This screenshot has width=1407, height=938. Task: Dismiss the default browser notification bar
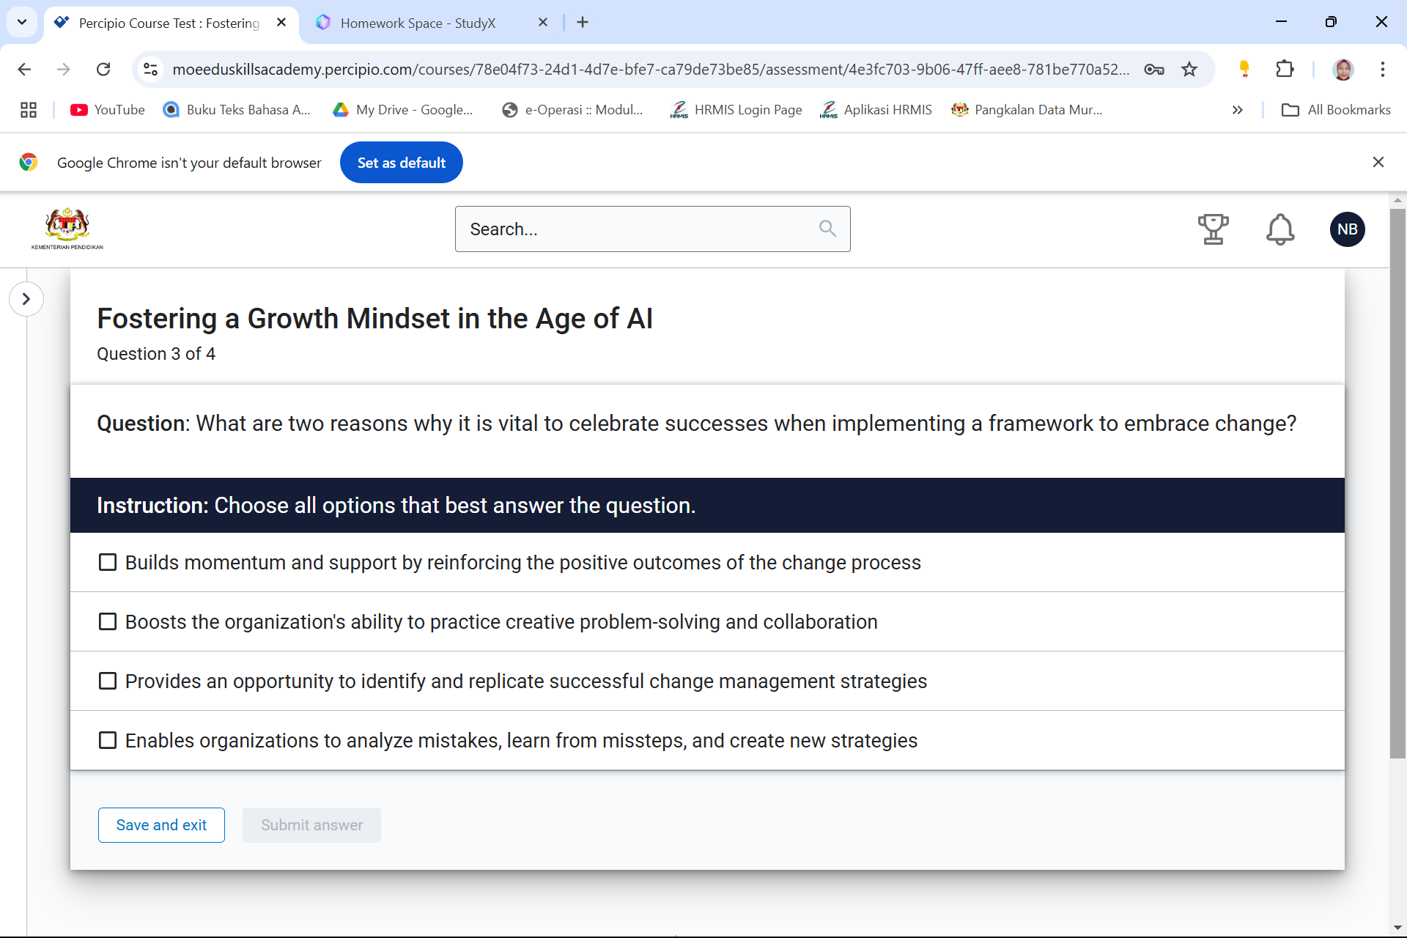point(1378,163)
